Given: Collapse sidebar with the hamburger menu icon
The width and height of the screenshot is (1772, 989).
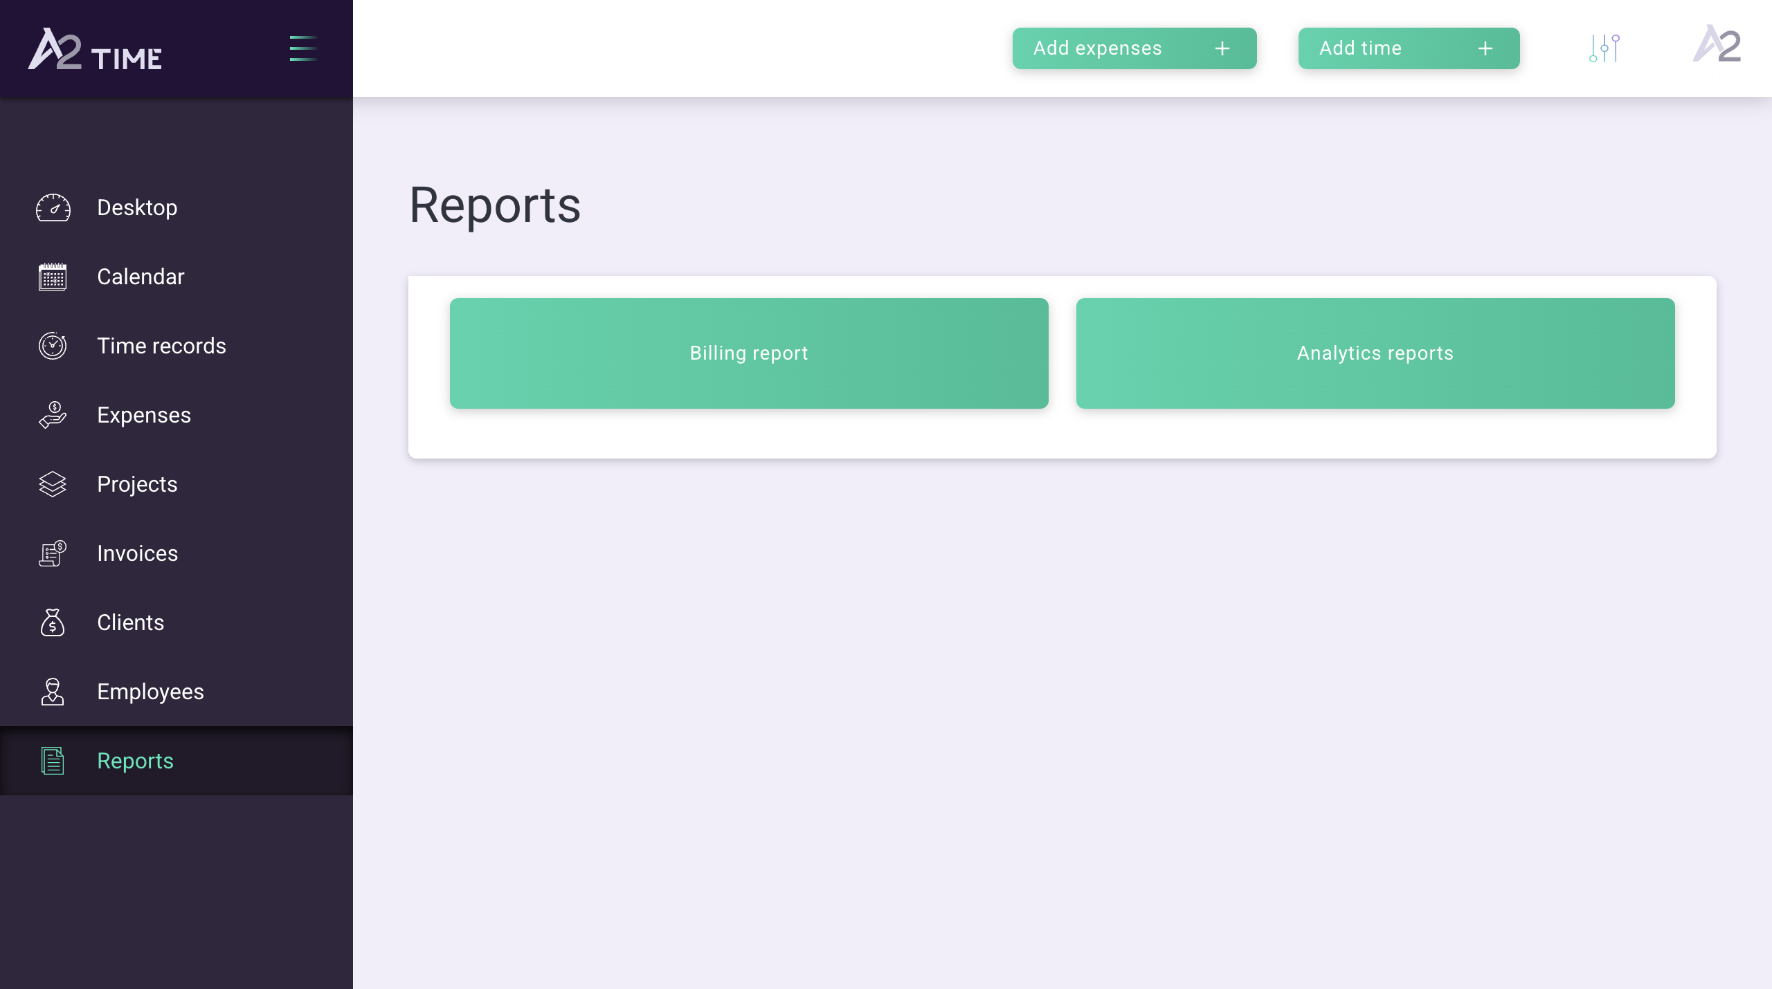Looking at the screenshot, I should tap(303, 48).
